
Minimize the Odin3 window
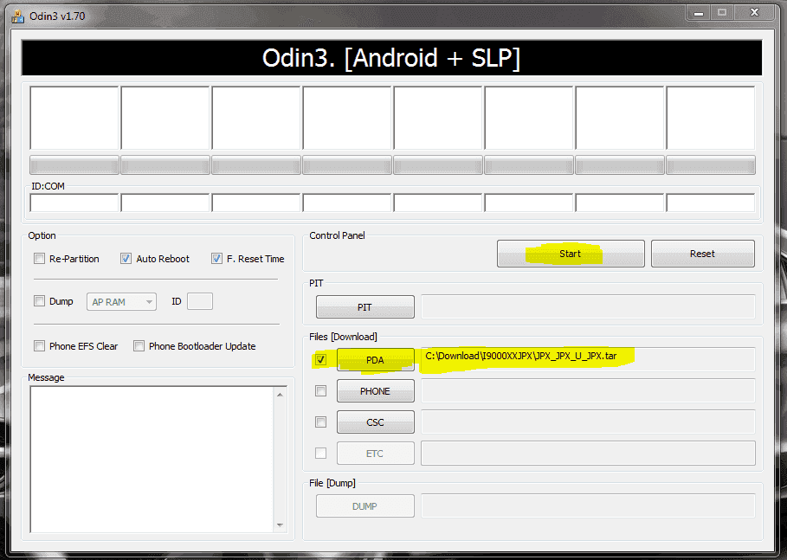click(x=698, y=12)
